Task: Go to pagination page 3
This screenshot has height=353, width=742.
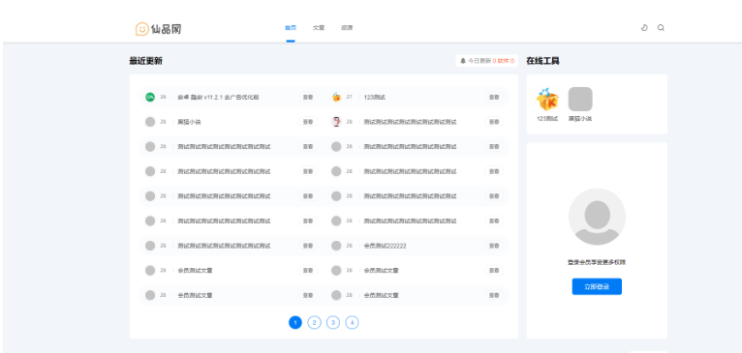Action: pos(333,323)
